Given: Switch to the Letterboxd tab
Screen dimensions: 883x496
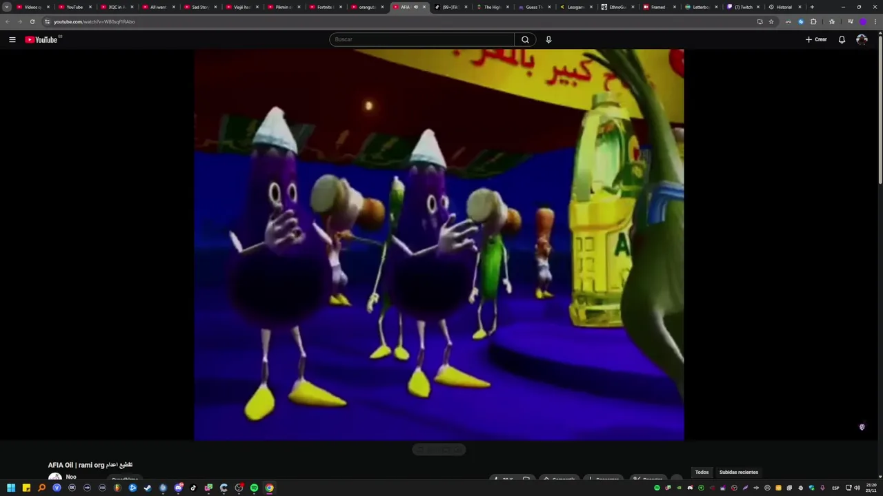Looking at the screenshot, I should [x=700, y=7].
